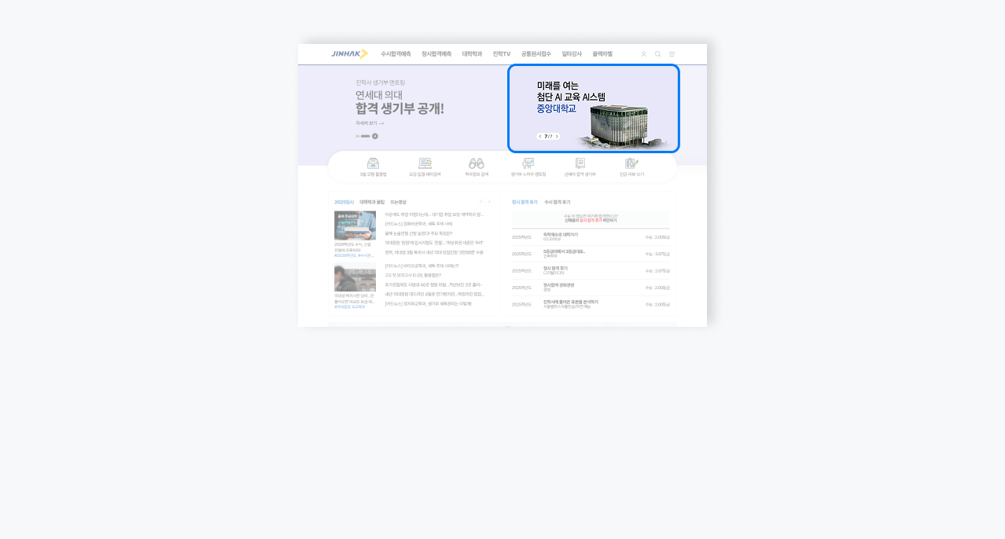Open the 의대 news thumbnail with person
The image size is (1005, 539).
[x=355, y=278]
